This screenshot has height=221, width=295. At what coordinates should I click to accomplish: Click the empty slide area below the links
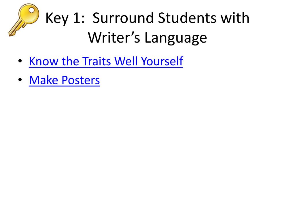click(x=147, y=150)
